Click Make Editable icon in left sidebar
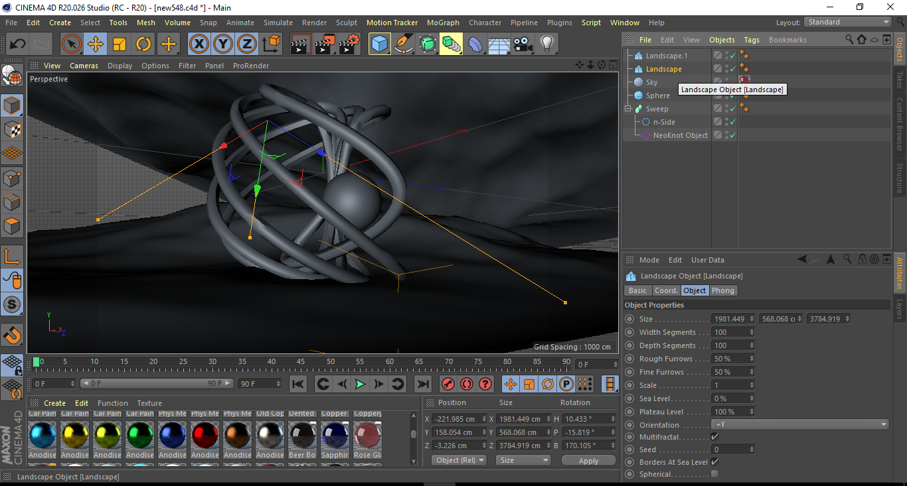Image resolution: width=907 pixels, height=486 pixels. click(x=12, y=76)
